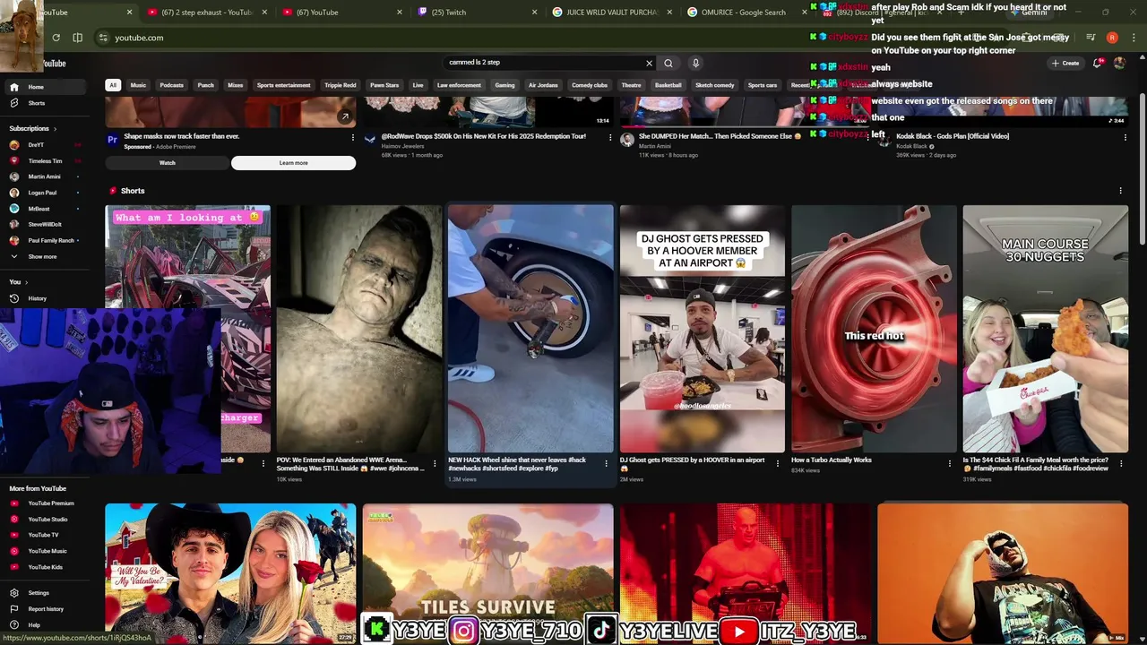Click Learn more on the Adobe ad
The width and height of the screenshot is (1147, 645).
tap(293, 163)
